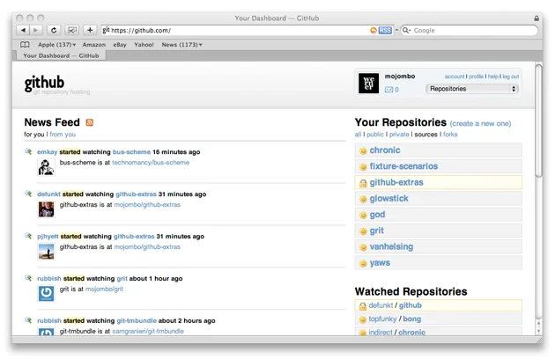The image size is (555, 359).
Task: Click the mojombo avatar image
Action: pyautogui.click(x=368, y=83)
